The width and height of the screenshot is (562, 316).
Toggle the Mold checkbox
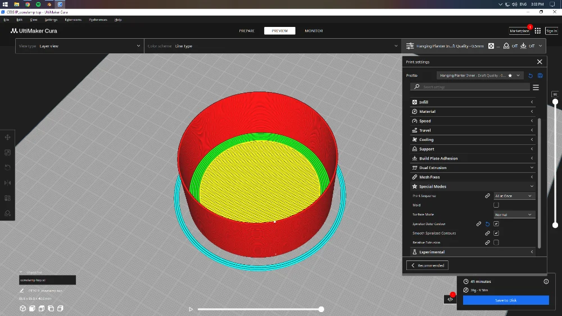click(496, 205)
